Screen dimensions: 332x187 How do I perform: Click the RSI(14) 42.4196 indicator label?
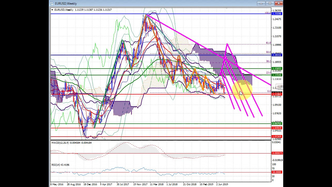click(x=60, y=165)
